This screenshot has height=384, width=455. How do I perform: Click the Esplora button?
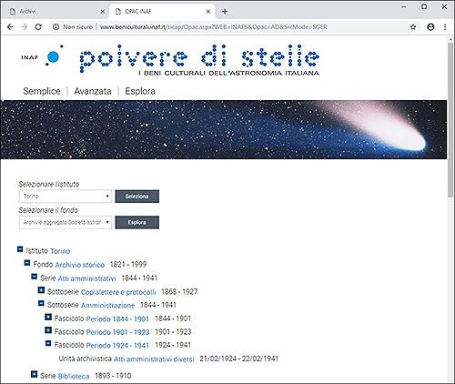(137, 222)
